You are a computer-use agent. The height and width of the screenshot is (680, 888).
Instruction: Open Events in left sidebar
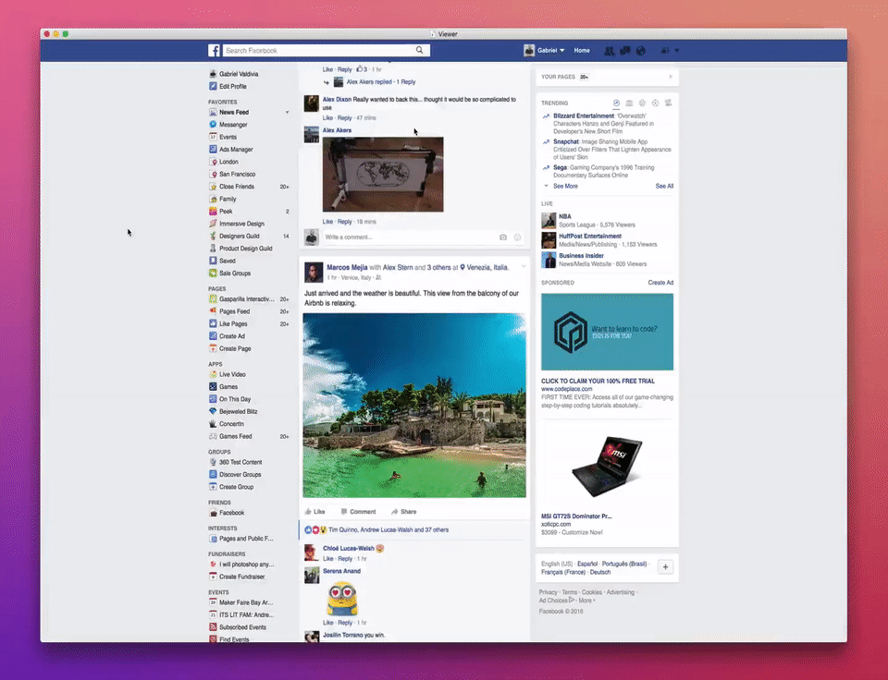point(228,137)
